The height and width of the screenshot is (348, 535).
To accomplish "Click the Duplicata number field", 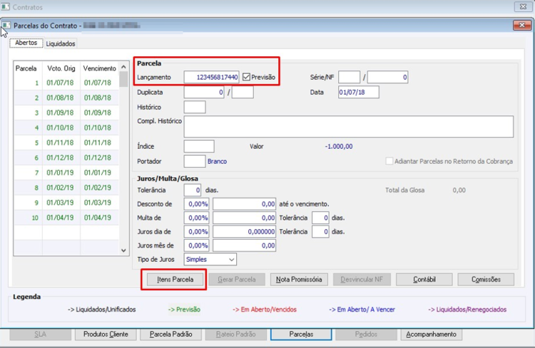I will click(204, 93).
